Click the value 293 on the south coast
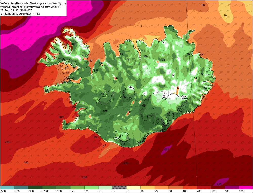253x193 pixels. (96, 137)
